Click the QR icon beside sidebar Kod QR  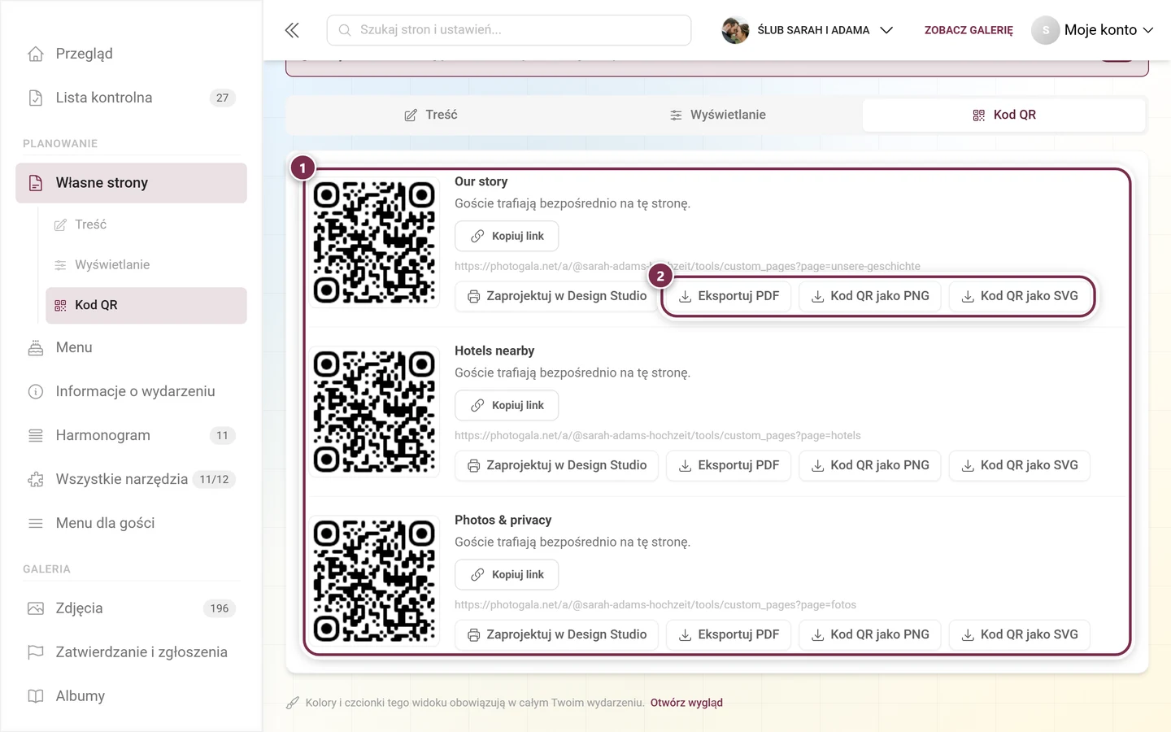point(60,306)
